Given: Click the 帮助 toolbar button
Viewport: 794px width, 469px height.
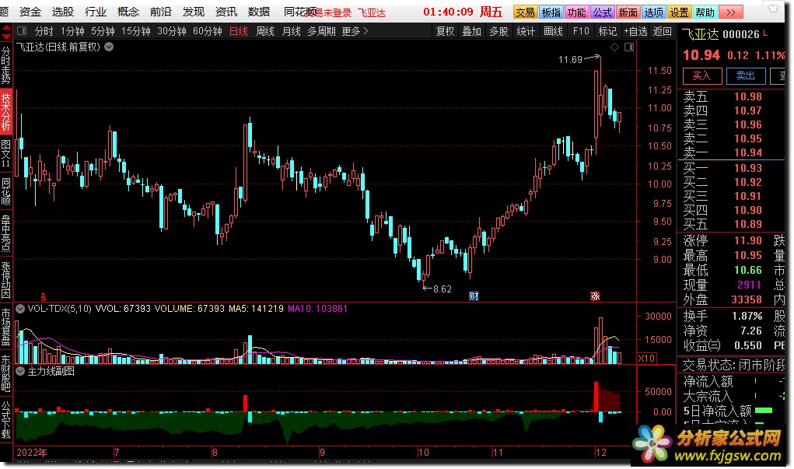Looking at the screenshot, I should (705, 12).
